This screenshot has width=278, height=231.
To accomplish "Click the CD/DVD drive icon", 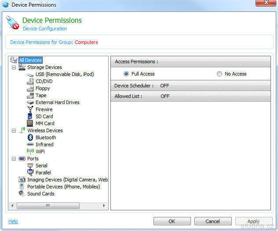I will 30,81.
